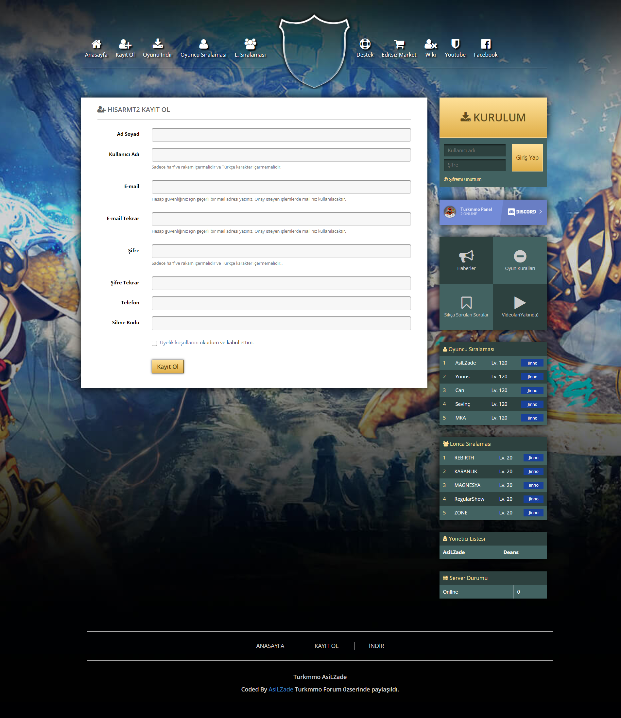Select guild ZONE in Lonca Sıralaması
Viewport: 621px width, 718px height.
460,513
